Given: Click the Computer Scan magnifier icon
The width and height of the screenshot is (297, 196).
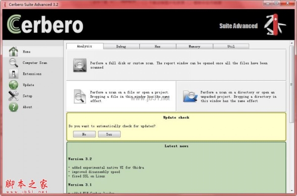Looking at the screenshot, I should pos(13,63).
